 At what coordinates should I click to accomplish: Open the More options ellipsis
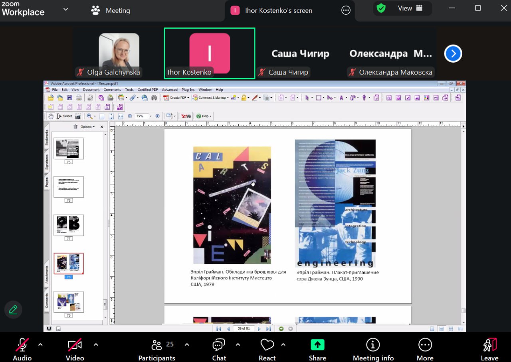pyautogui.click(x=425, y=345)
